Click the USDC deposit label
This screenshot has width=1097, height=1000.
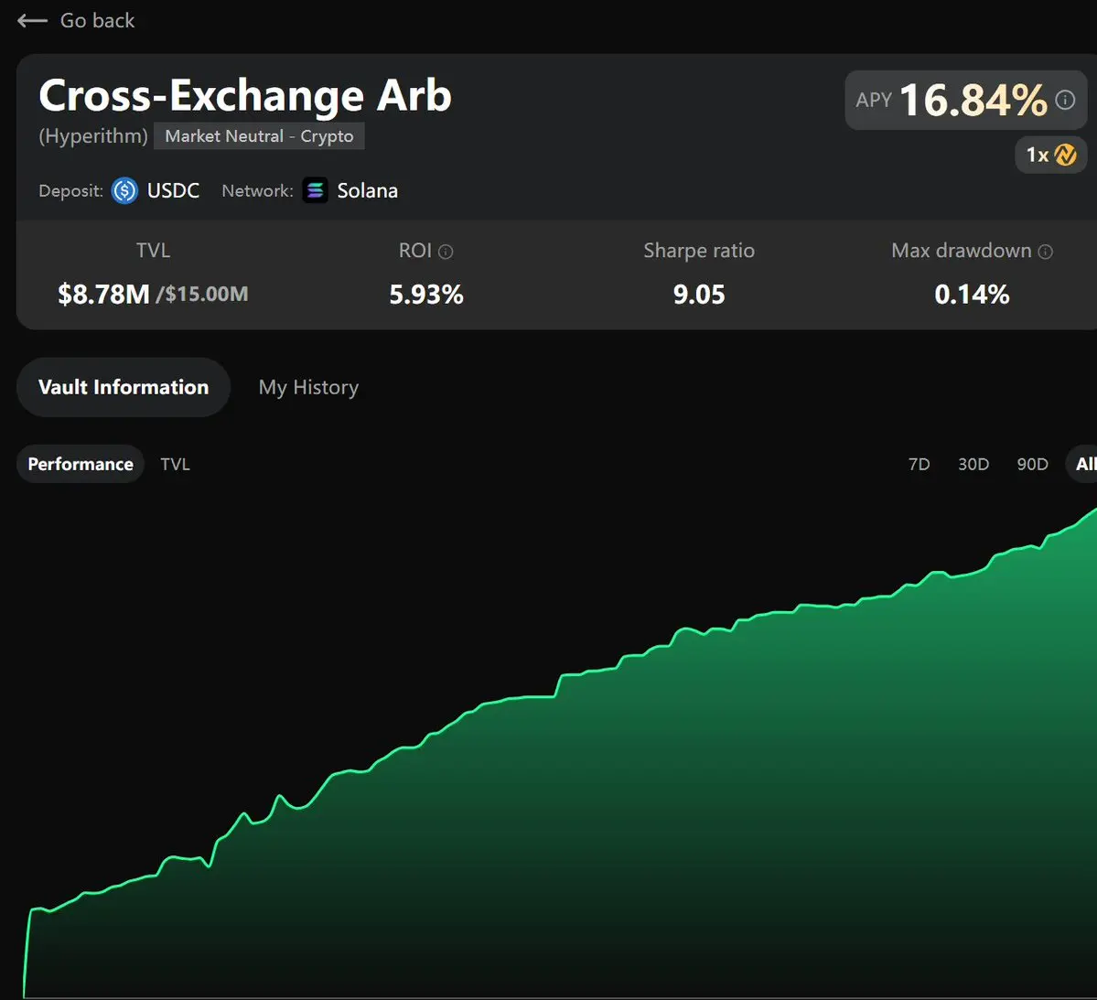173,190
